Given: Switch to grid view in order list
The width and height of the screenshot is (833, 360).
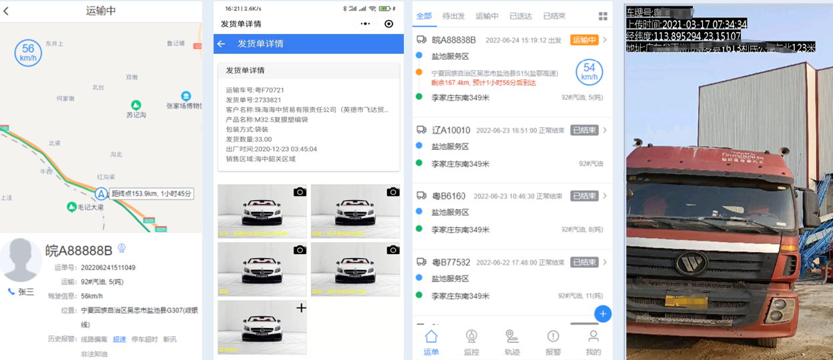Looking at the screenshot, I should tap(603, 16).
